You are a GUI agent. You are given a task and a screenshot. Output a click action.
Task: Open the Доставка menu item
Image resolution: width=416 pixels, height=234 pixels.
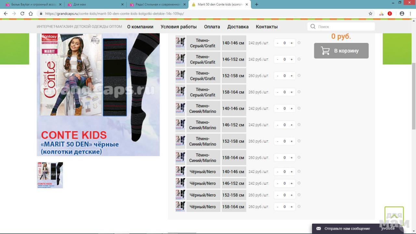[238, 27]
